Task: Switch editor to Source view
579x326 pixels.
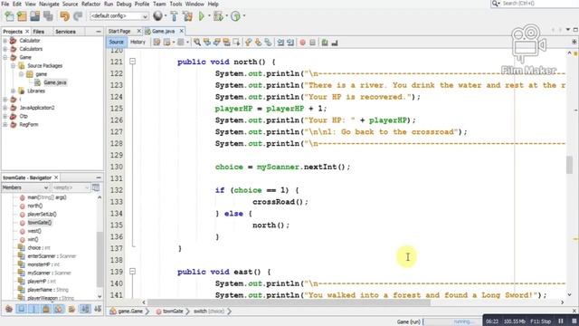Action: pos(117,43)
